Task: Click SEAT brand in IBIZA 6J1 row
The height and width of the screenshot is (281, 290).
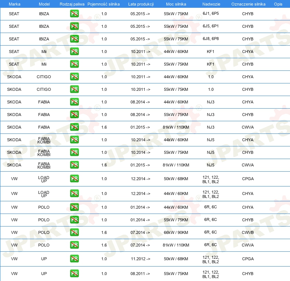Action: [x=14, y=14]
